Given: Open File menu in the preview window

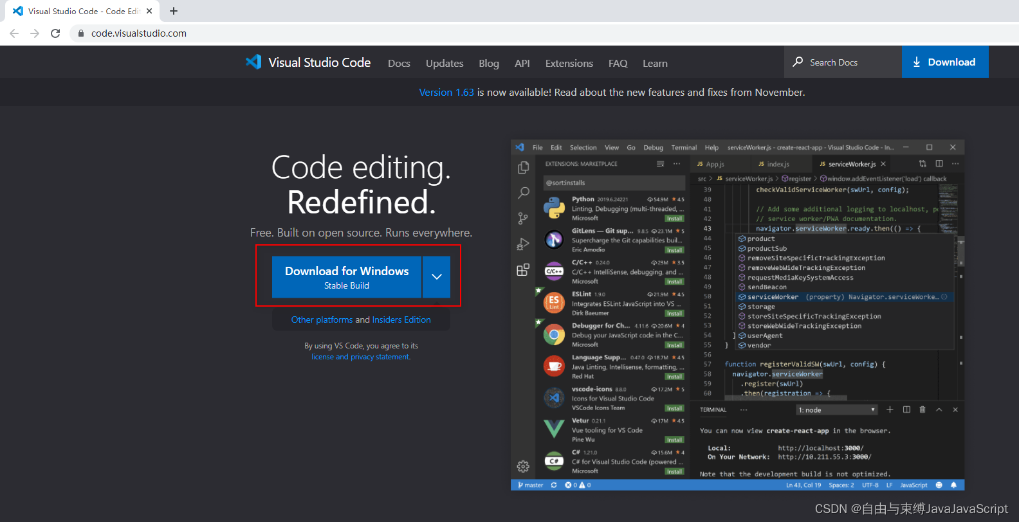Looking at the screenshot, I should [x=538, y=148].
